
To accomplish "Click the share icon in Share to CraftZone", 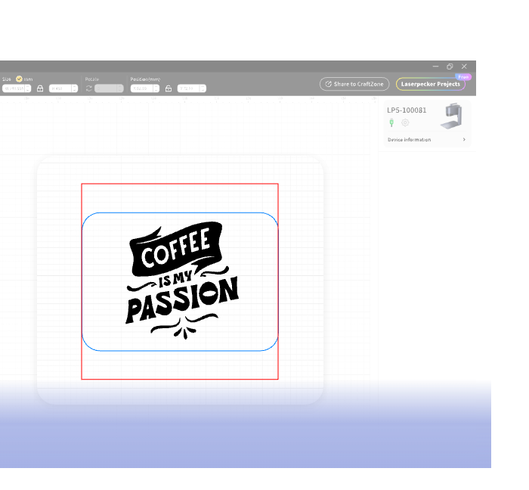I will pos(327,84).
